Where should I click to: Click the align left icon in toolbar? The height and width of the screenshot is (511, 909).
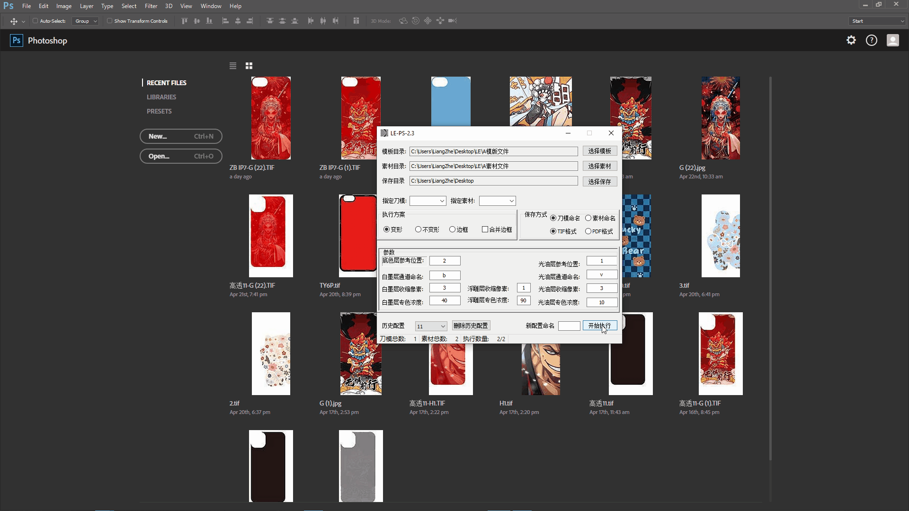(x=225, y=21)
